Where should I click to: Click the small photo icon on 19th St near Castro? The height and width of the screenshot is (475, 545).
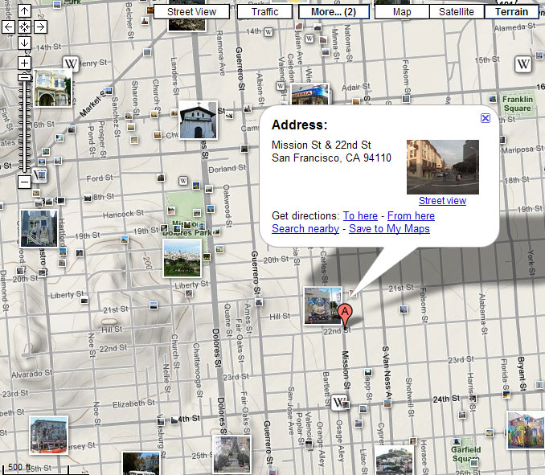[80, 253]
